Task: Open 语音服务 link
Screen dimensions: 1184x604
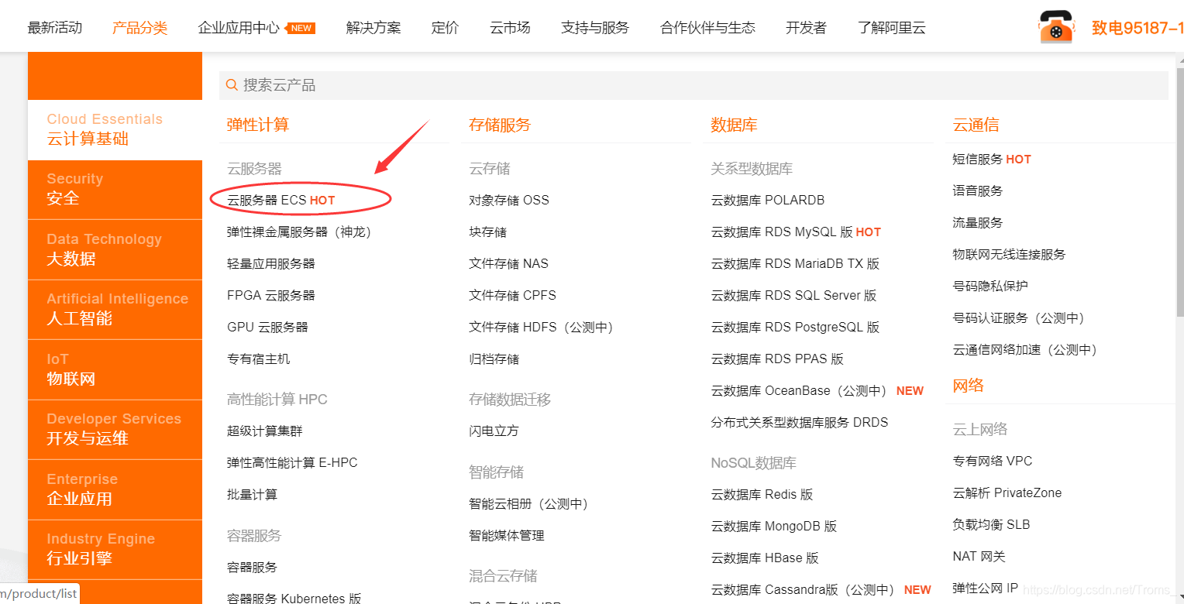Action: coord(978,190)
